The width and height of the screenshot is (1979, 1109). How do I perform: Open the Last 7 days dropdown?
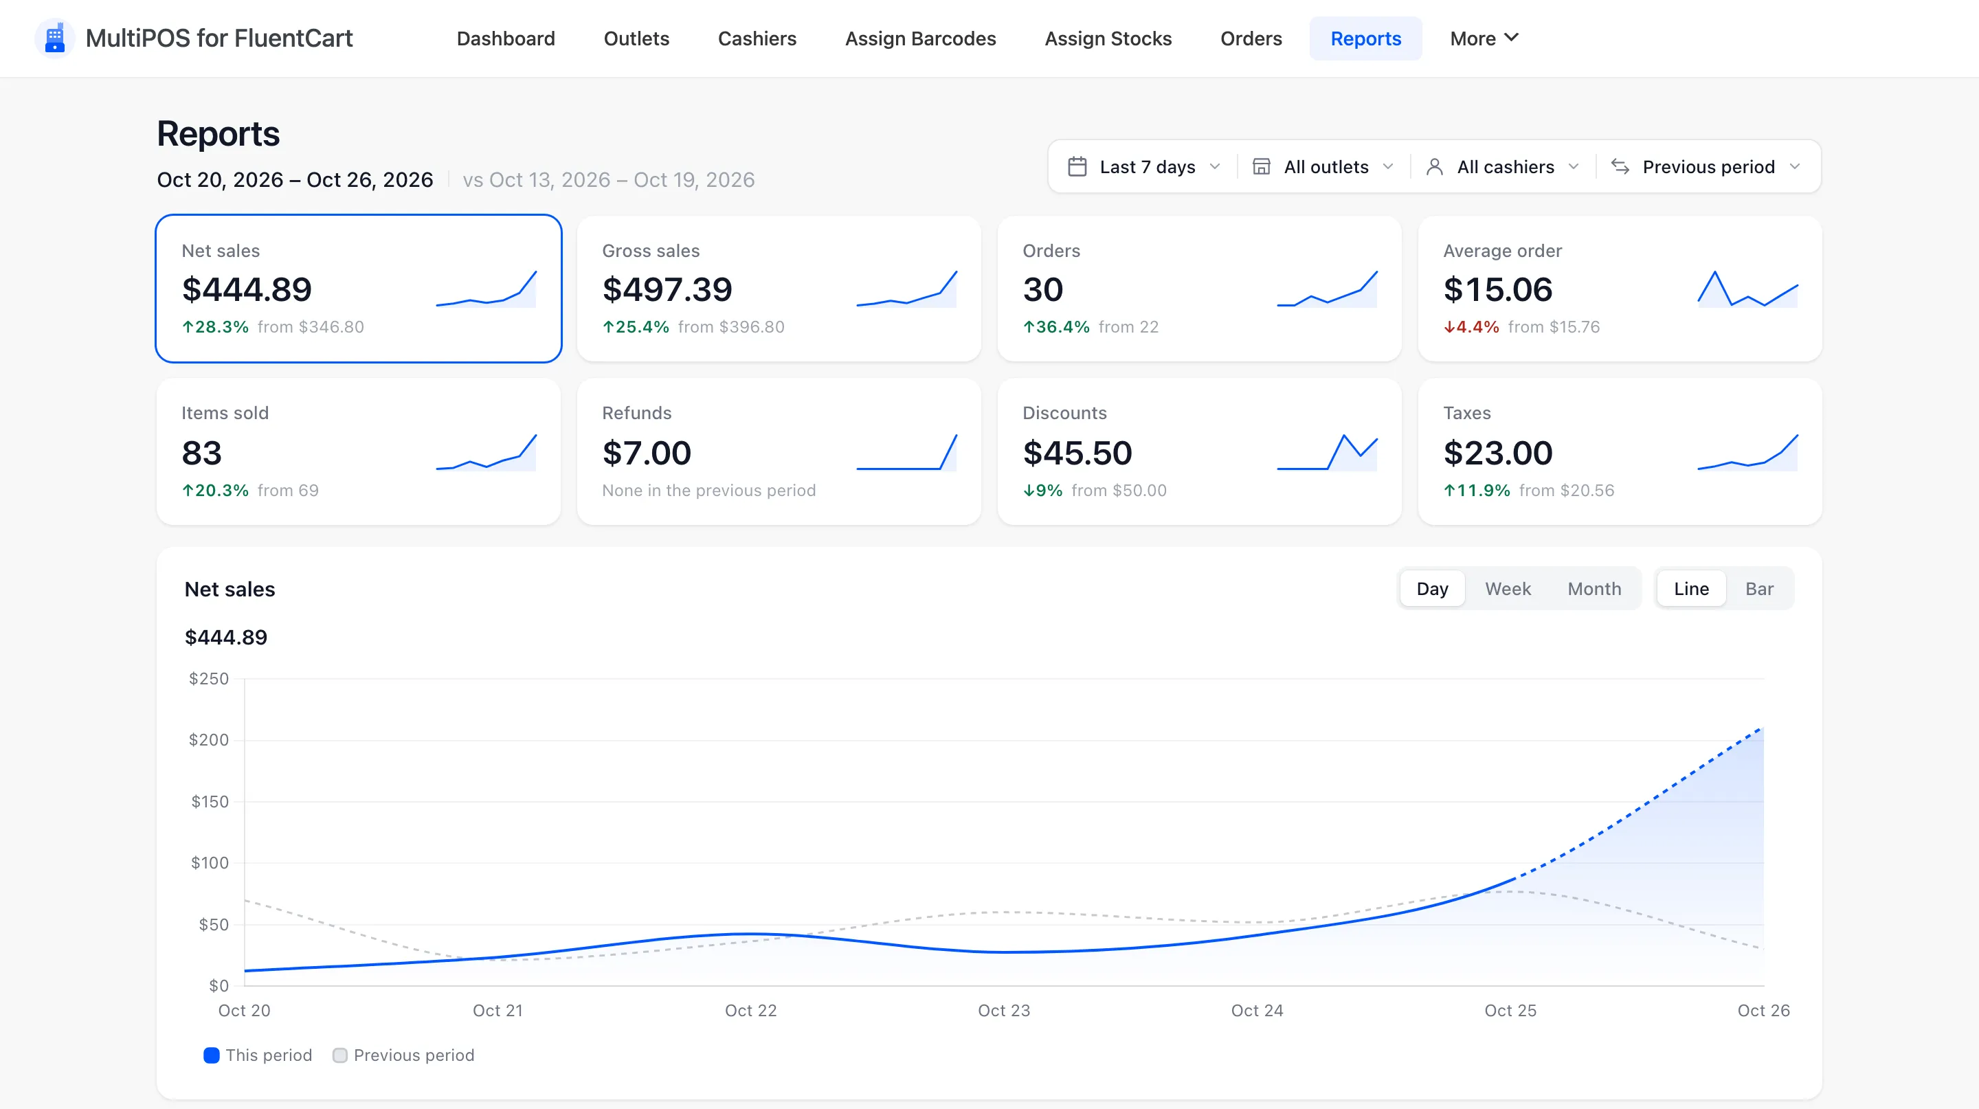1144,167
